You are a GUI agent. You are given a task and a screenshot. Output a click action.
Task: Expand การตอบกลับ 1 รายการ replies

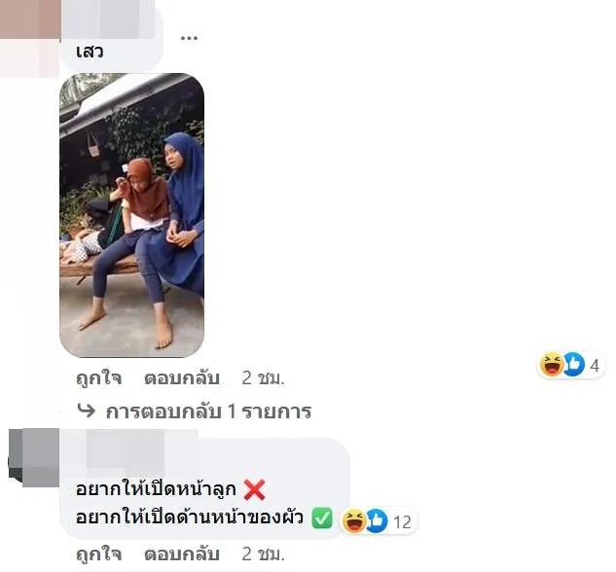point(208,411)
